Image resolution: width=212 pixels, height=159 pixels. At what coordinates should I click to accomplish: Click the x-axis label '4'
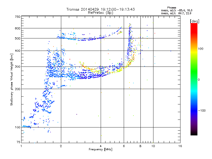[x=101, y=146]
